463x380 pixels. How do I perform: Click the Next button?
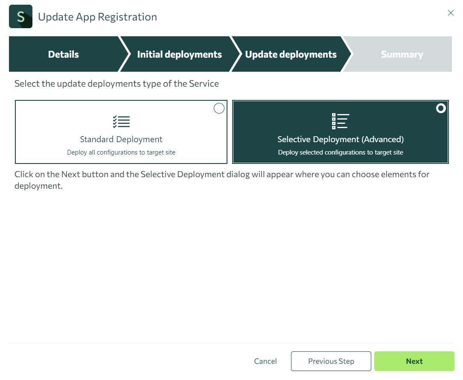414,361
